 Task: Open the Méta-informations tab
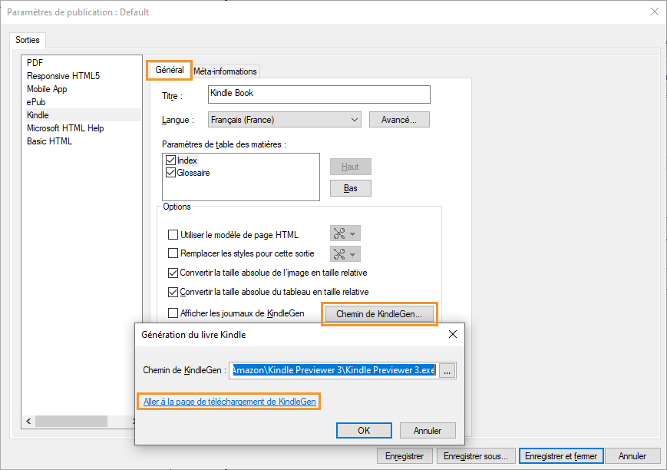[225, 71]
